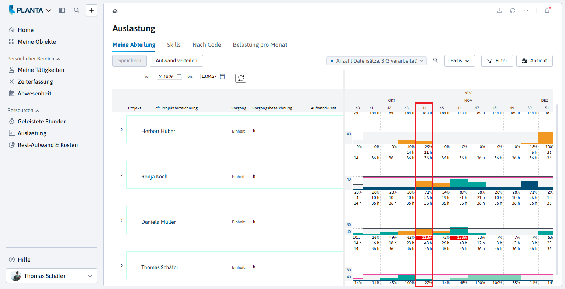Click the reload button next to date range
This screenshot has height=289, width=565.
[x=241, y=78]
